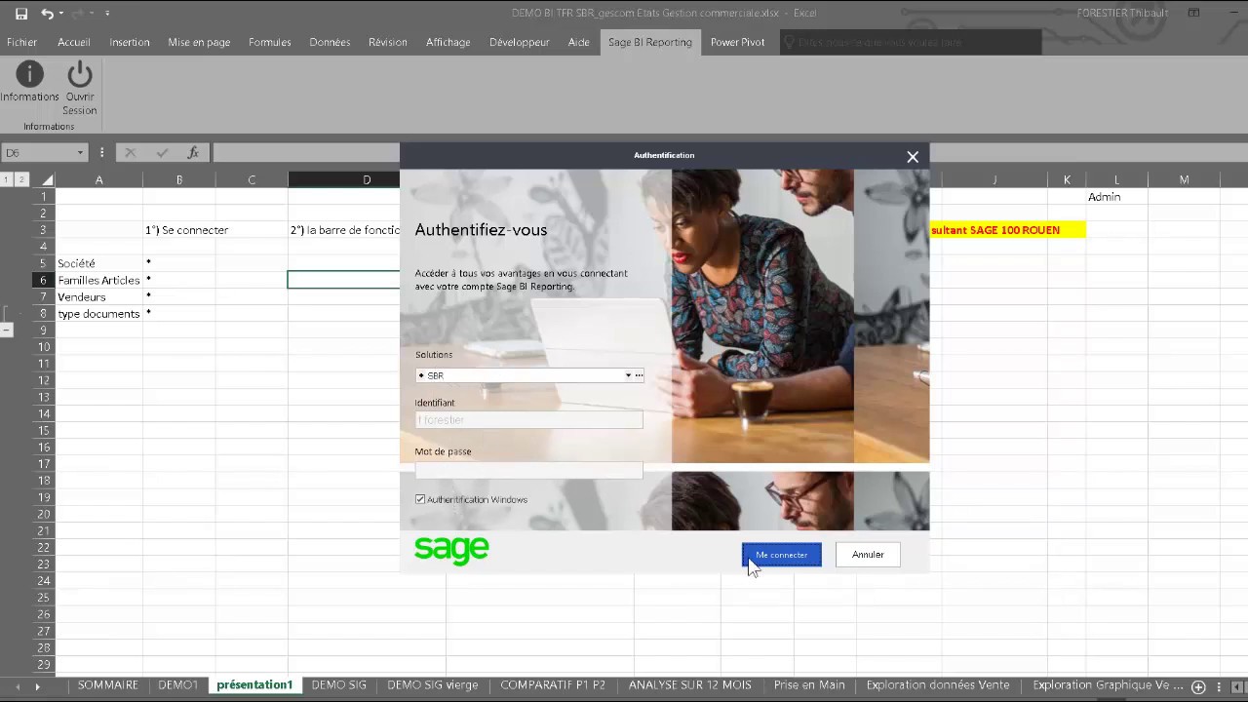The image size is (1248, 702).
Task: Click the Identifiant input field
Action: 528,420
